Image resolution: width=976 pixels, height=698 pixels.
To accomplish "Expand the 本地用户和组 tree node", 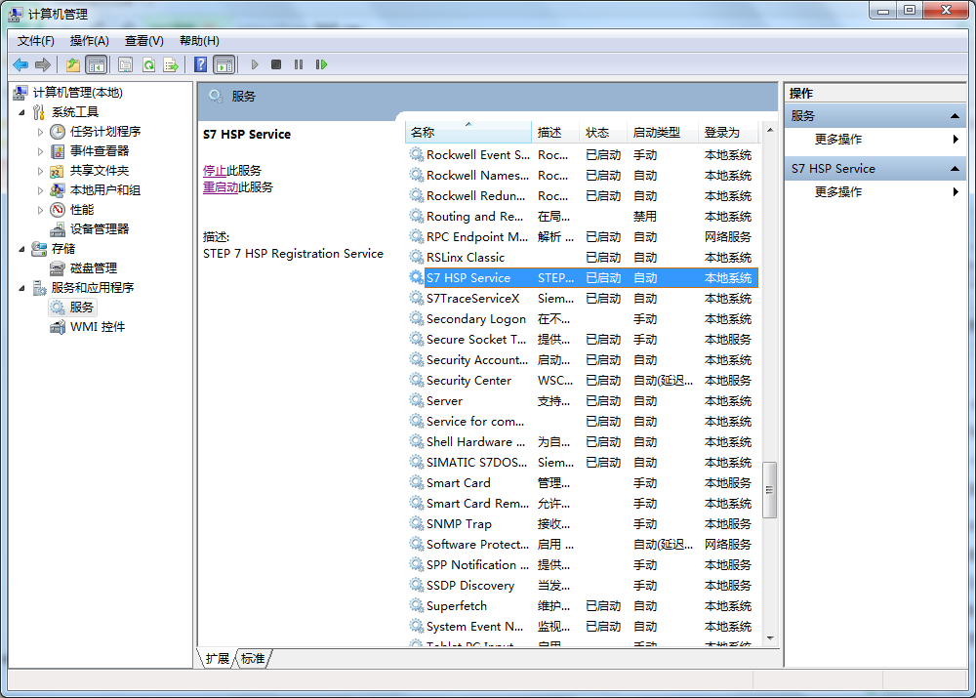I will [40, 190].
